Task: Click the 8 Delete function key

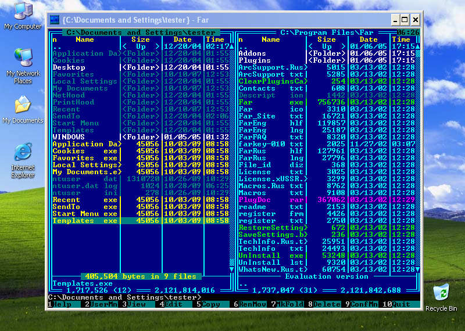Action: 324,304
